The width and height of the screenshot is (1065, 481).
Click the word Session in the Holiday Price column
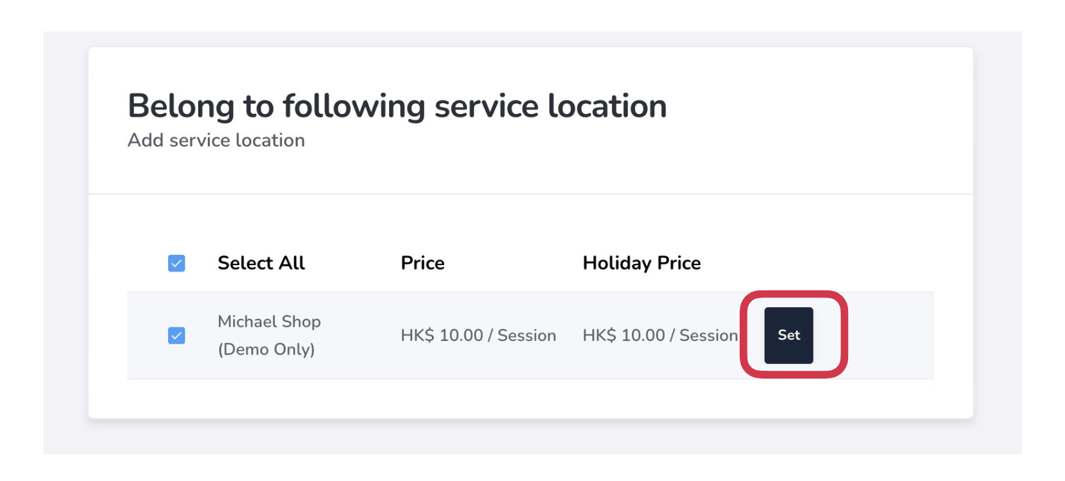point(708,335)
